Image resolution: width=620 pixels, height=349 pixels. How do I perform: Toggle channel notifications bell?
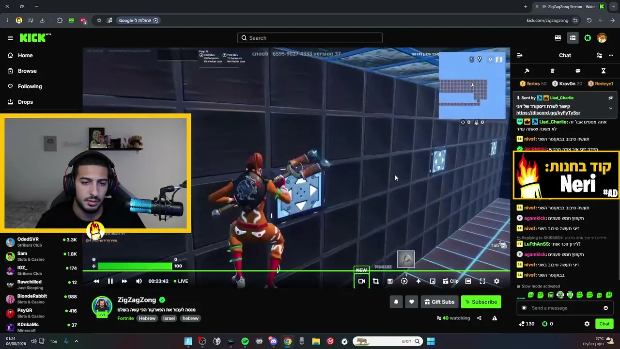tap(396, 302)
